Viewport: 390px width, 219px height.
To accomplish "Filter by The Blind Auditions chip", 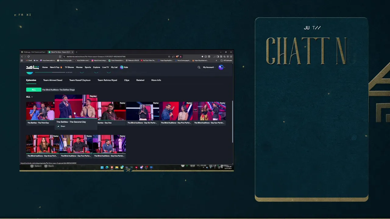I will point(50,90).
